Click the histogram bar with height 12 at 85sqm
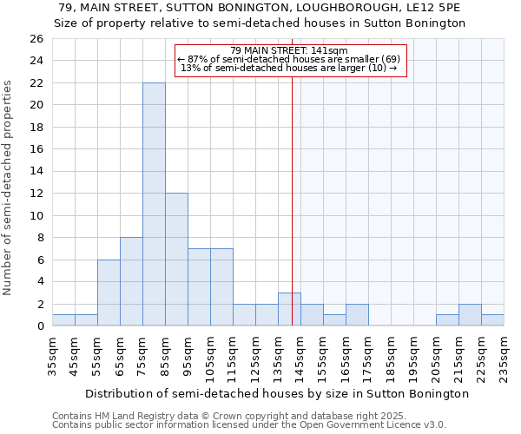The width and height of the screenshot is (521, 434). click(177, 260)
